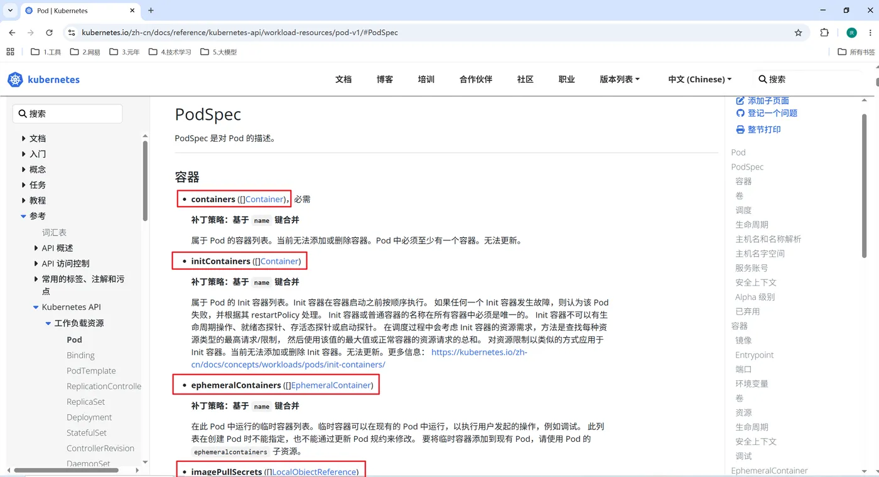Select Binding in the sidebar
879x477 pixels.
[x=80, y=355]
